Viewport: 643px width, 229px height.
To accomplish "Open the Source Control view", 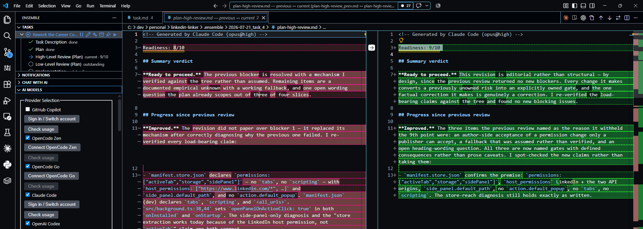I will (x=7, y=52).
